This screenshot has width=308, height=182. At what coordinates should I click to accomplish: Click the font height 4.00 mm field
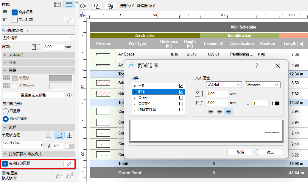pos(217,94)
